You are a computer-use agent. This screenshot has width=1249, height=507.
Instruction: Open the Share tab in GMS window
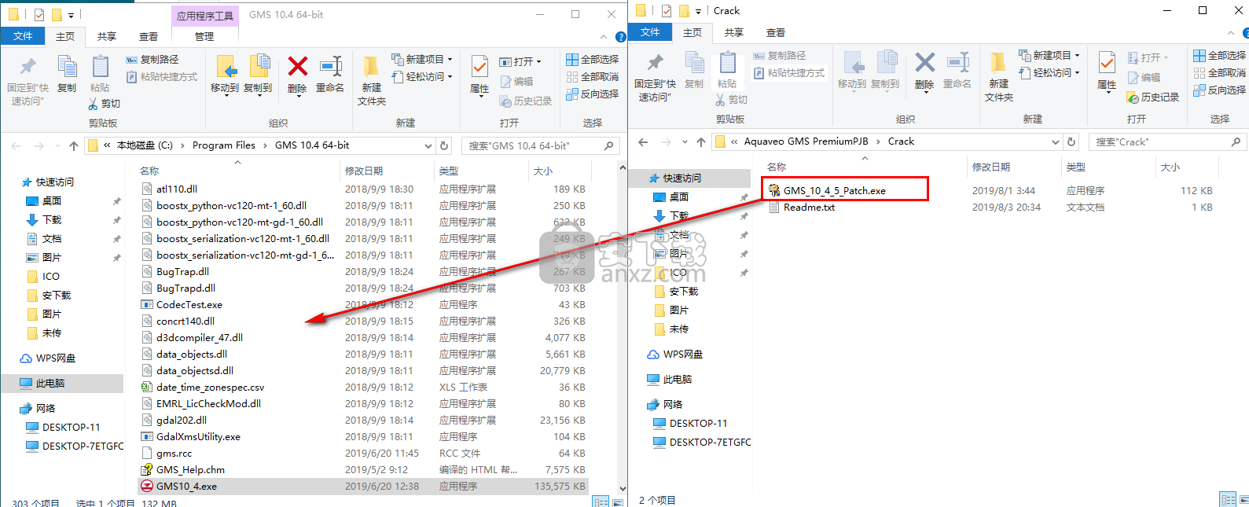[x=107, y=36]
